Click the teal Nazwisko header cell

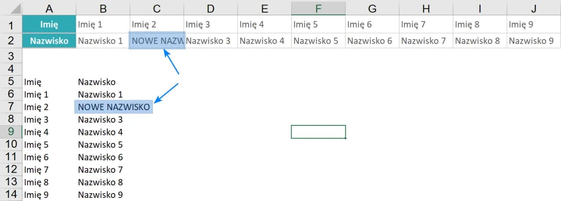(x=49, y=41)
